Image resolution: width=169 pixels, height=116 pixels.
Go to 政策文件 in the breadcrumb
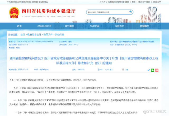pyautogui.click(x=48, y=34)
